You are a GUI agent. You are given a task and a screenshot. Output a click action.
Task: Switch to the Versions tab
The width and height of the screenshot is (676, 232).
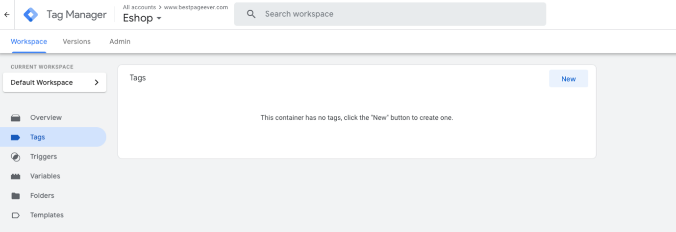pyautogui.click(x=76, y=42)
